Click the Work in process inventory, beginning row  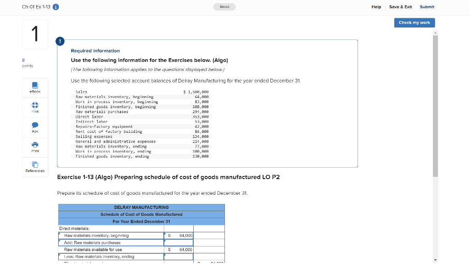tap(141, 102)
